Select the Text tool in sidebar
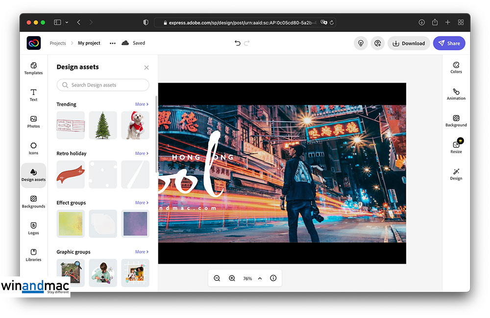This screenshot has width=490, height=318. [33, 95]
